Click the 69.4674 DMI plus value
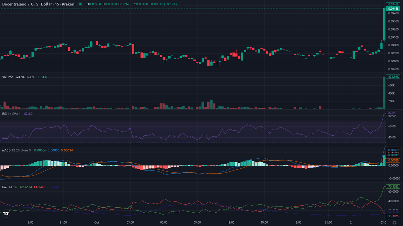The width and height of the screenshot is (403, 226). coord(26,187)
